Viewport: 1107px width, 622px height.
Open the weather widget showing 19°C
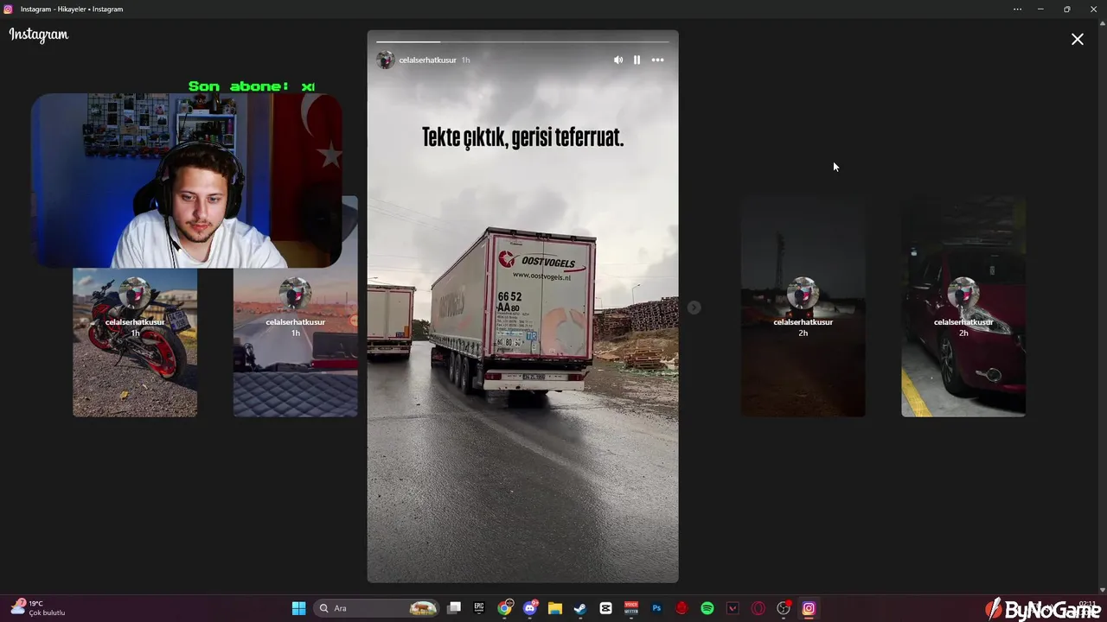(x=38, y=608)
